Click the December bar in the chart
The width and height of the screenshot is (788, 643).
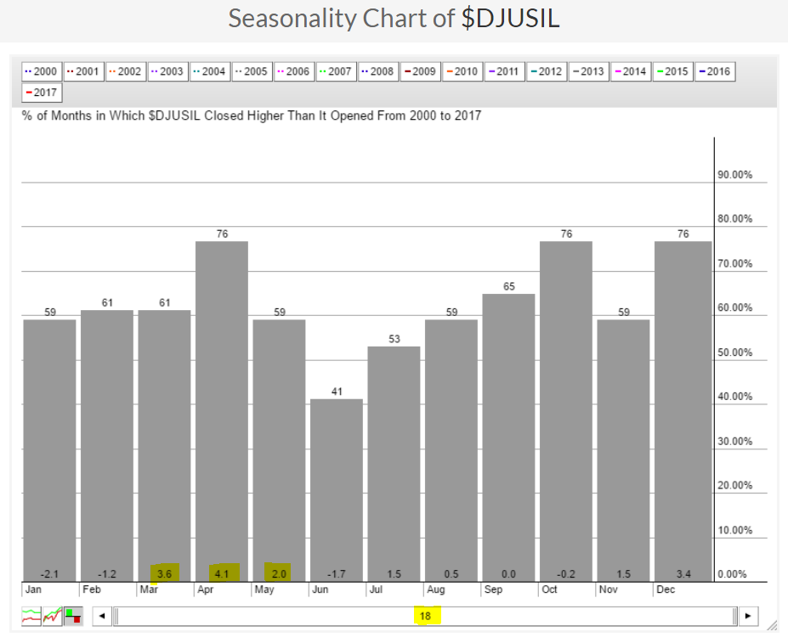pyautogui.click(x=683, y=408)
